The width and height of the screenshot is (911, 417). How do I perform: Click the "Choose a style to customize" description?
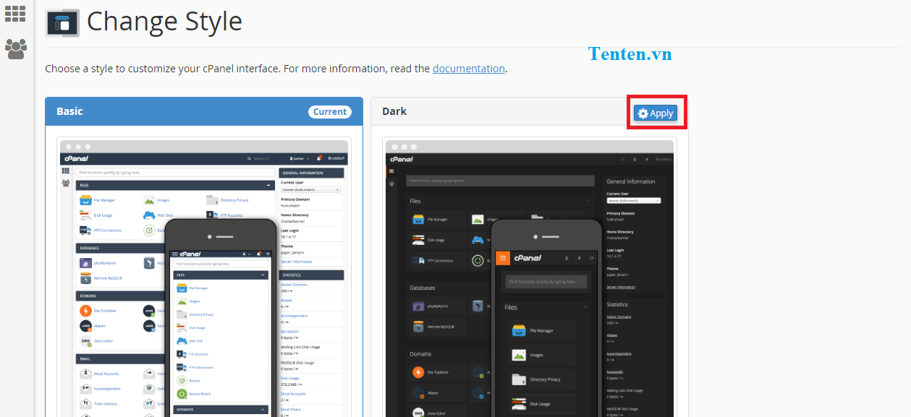tap(276, 69)
